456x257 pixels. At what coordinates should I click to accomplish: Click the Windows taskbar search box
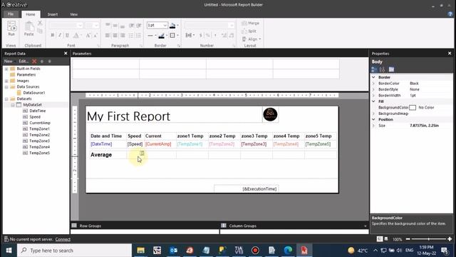pos(74,251)
